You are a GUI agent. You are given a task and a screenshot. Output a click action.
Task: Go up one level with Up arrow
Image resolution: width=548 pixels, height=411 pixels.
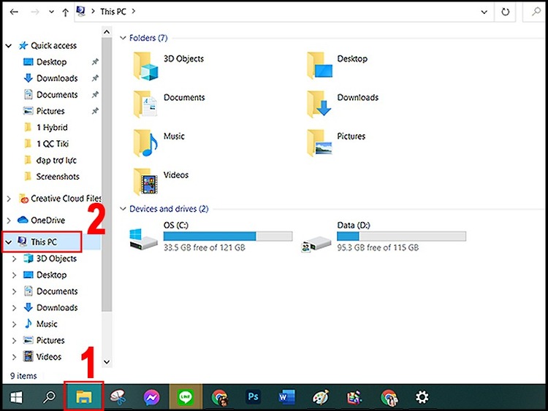point(66,12)
